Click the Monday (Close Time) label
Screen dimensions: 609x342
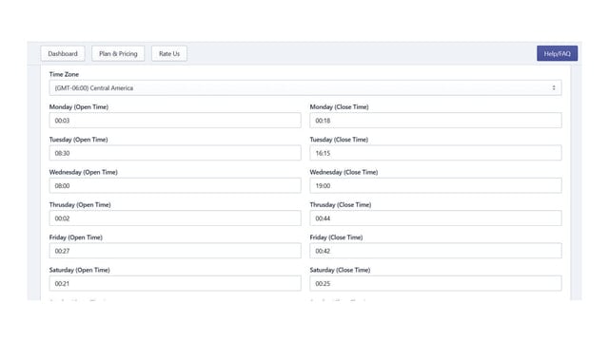339,107
